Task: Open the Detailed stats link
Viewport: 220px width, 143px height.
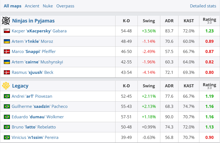Action: click(x=203, y=6)
